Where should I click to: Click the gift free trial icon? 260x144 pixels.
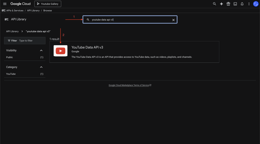point(228,4)
